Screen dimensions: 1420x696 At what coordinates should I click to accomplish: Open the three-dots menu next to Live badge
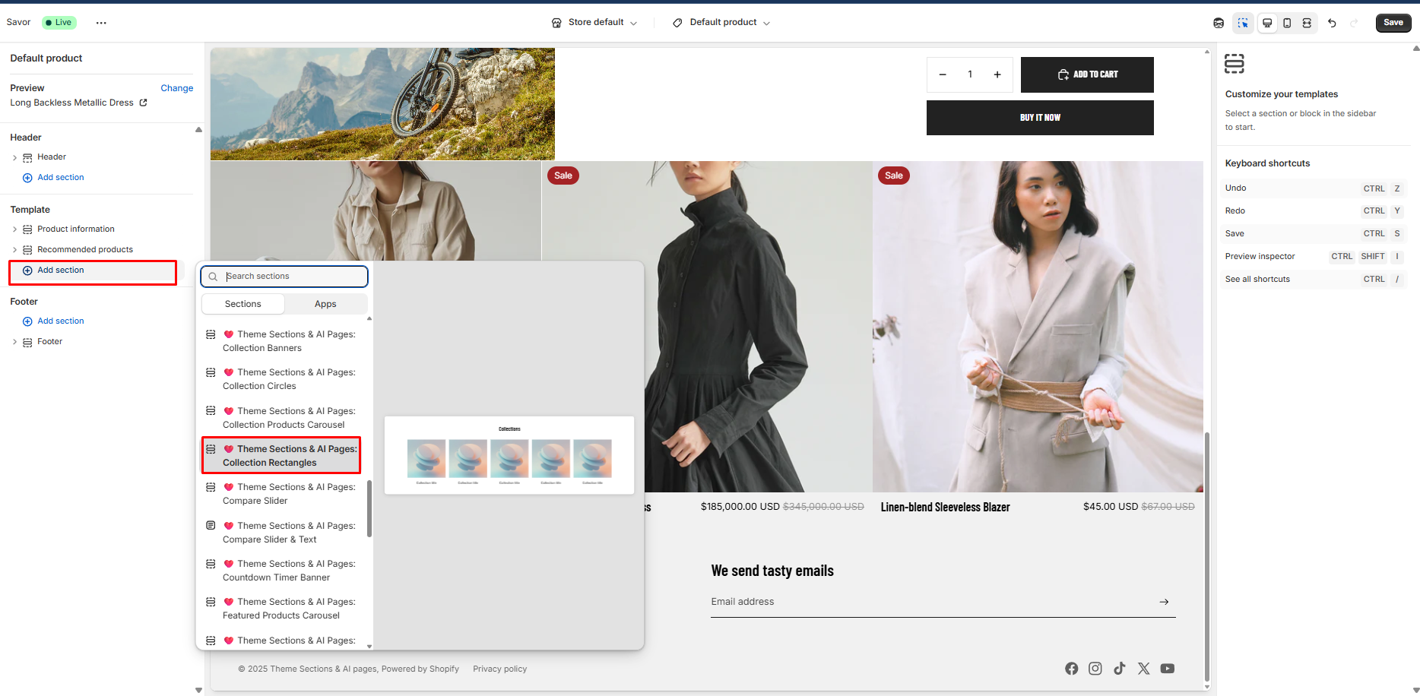coord(101,23)
